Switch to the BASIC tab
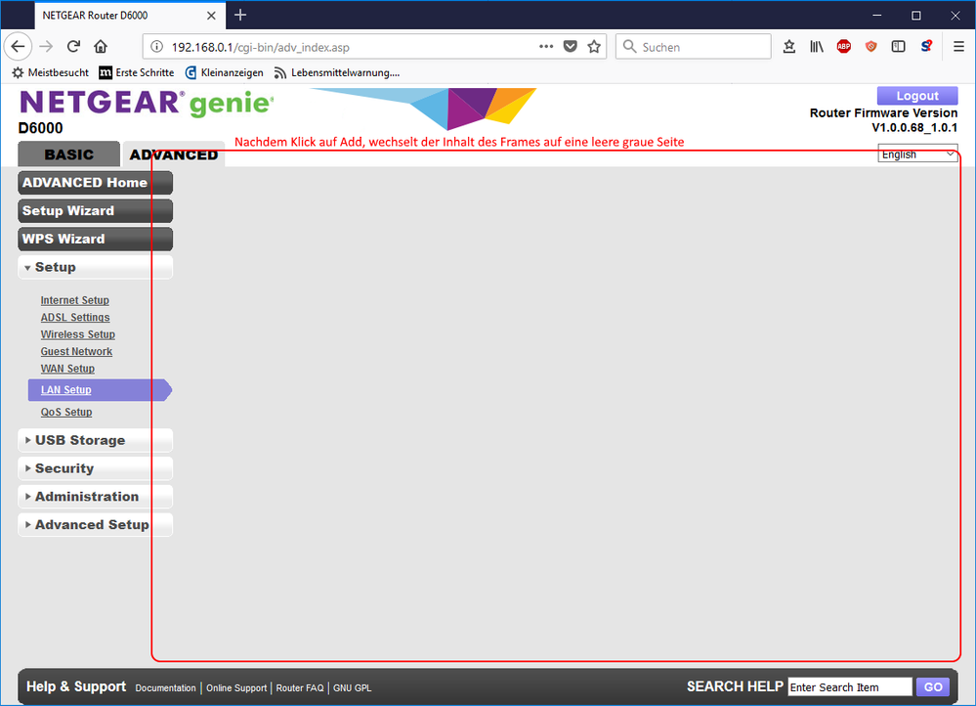Screen dimensions: 976x706 tap(68, 154)
